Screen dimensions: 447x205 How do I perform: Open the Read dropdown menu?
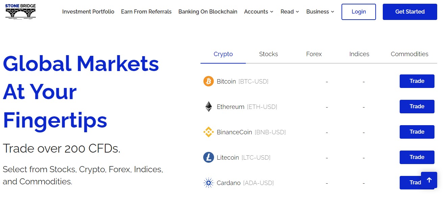click(290, 12)
